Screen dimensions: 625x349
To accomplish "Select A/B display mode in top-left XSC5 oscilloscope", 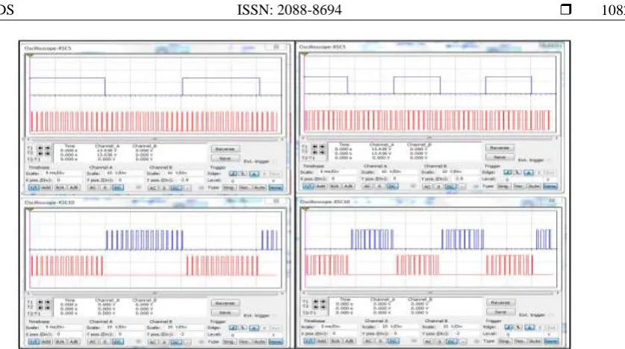I will click(74, 187).
